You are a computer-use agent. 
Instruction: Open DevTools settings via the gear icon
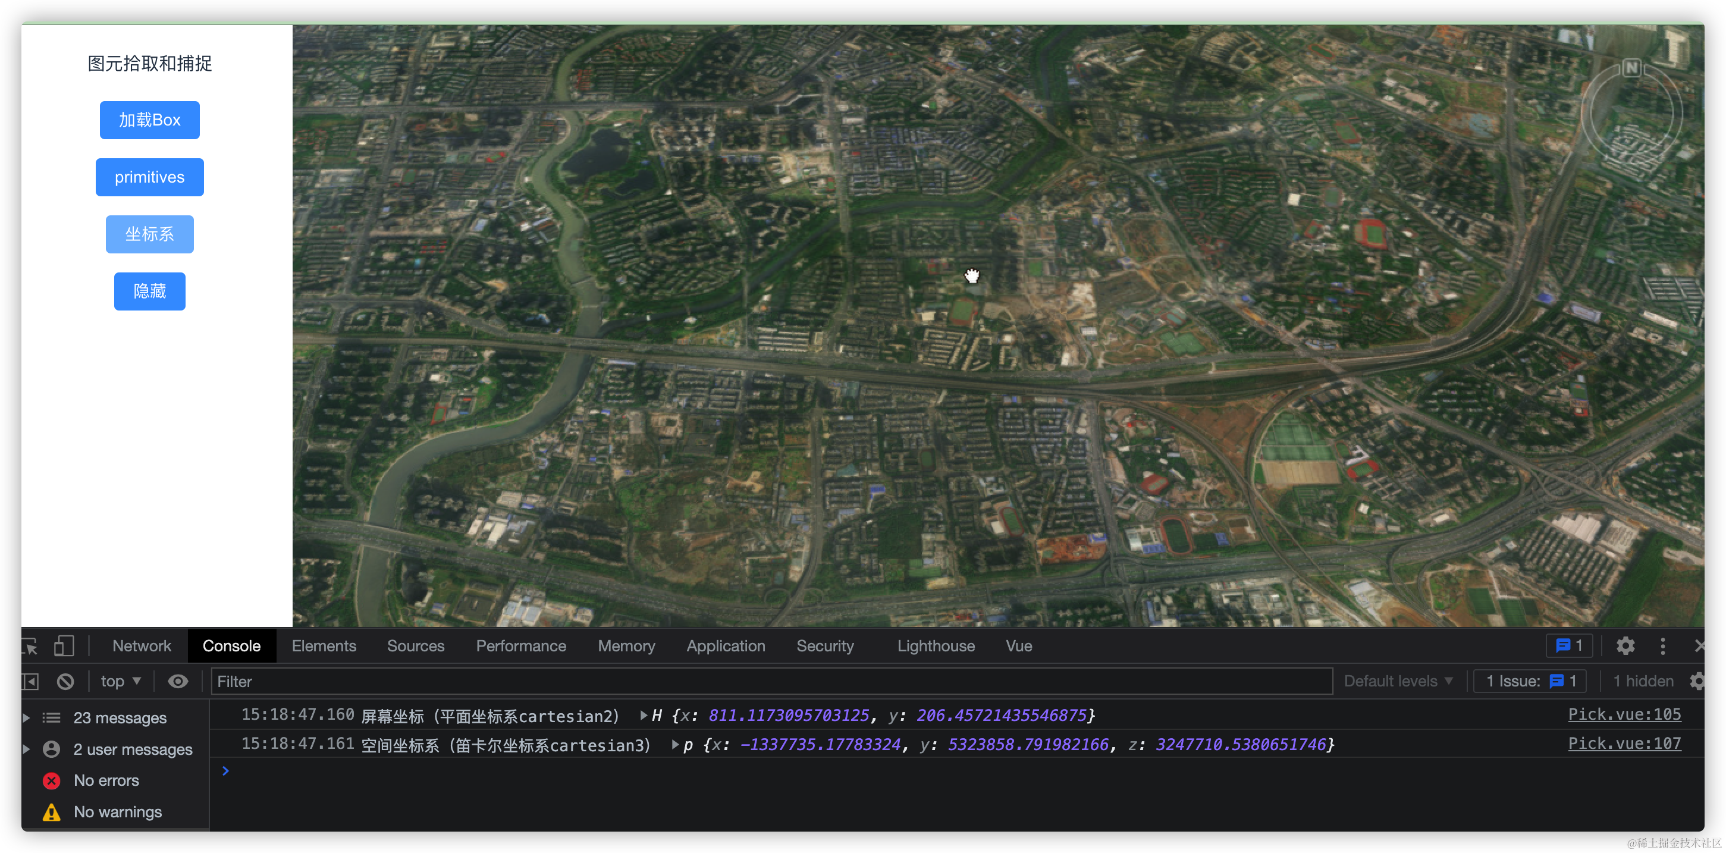click(1625, 646)
